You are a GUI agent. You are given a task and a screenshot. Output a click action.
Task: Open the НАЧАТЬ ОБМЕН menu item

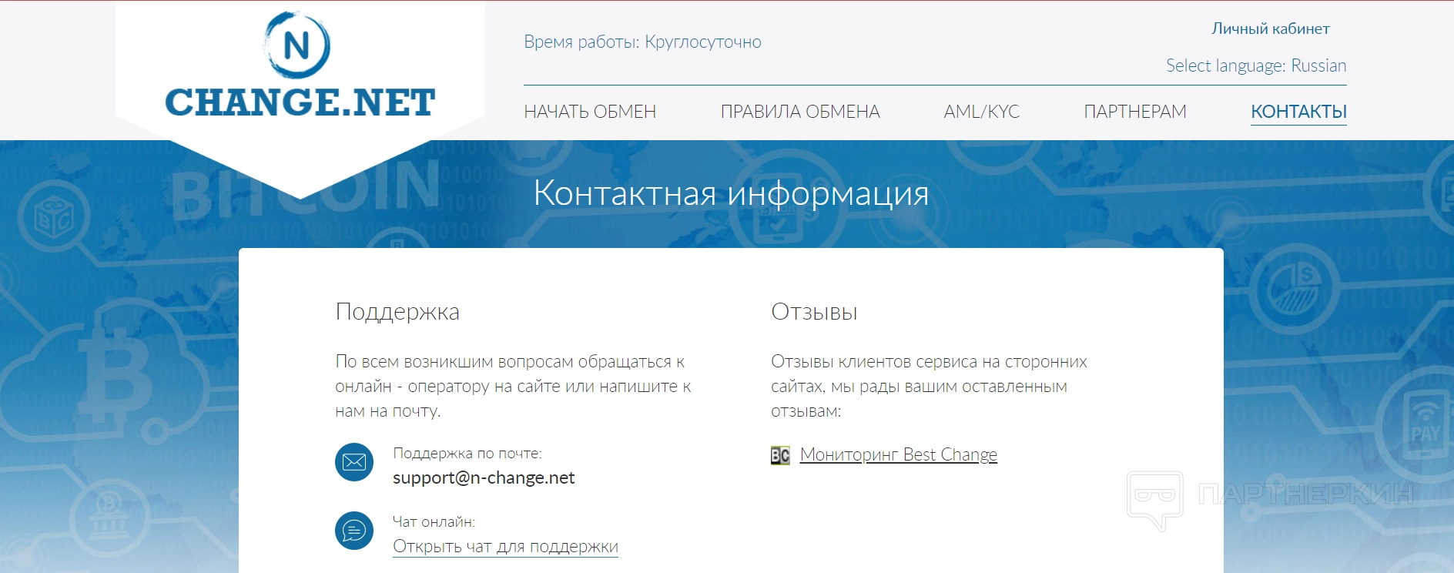590,112
